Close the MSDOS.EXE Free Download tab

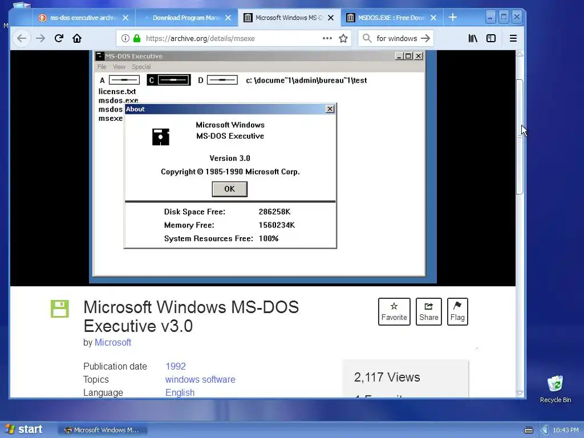coord(433,18)
